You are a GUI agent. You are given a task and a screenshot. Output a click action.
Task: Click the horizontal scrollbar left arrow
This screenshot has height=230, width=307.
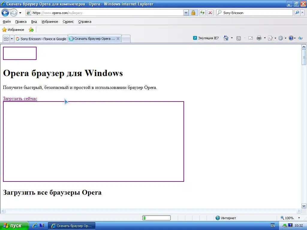click(x=3, y=211)
